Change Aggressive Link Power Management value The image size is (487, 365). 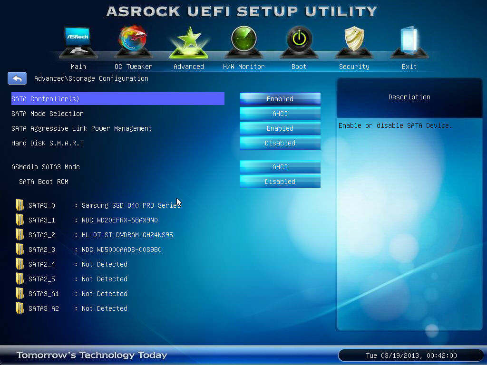[280, 128]
